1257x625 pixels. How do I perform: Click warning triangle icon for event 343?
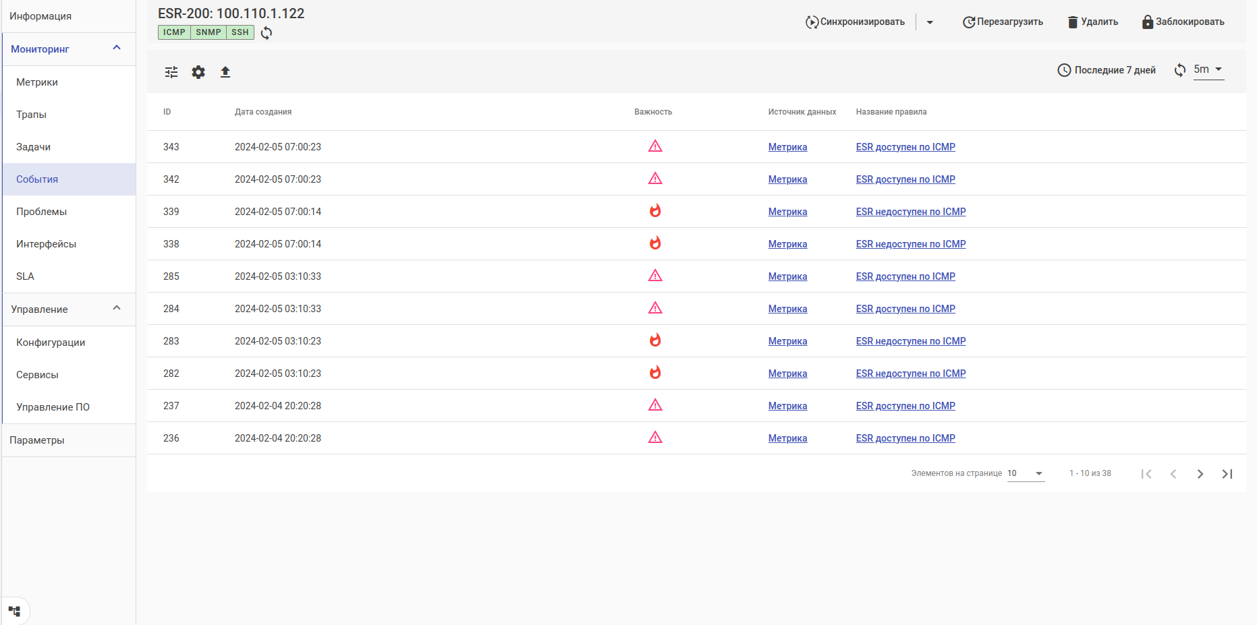(655, 146)
